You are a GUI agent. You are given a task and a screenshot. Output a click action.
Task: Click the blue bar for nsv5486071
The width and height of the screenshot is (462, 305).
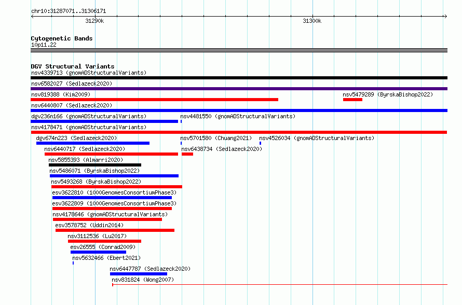coord(114,176)
